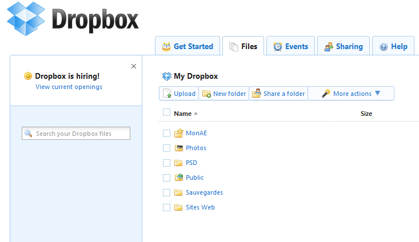
Task: Click the alarm clock icon on Events tab
Action: (x=278, y=47)
